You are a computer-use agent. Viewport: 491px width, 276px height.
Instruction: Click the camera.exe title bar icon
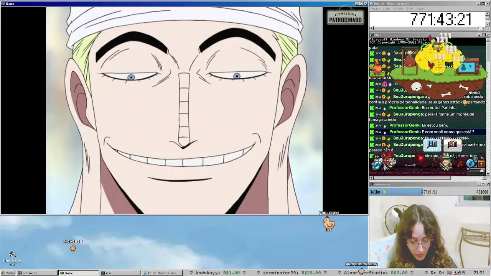(x=372, y=184)
